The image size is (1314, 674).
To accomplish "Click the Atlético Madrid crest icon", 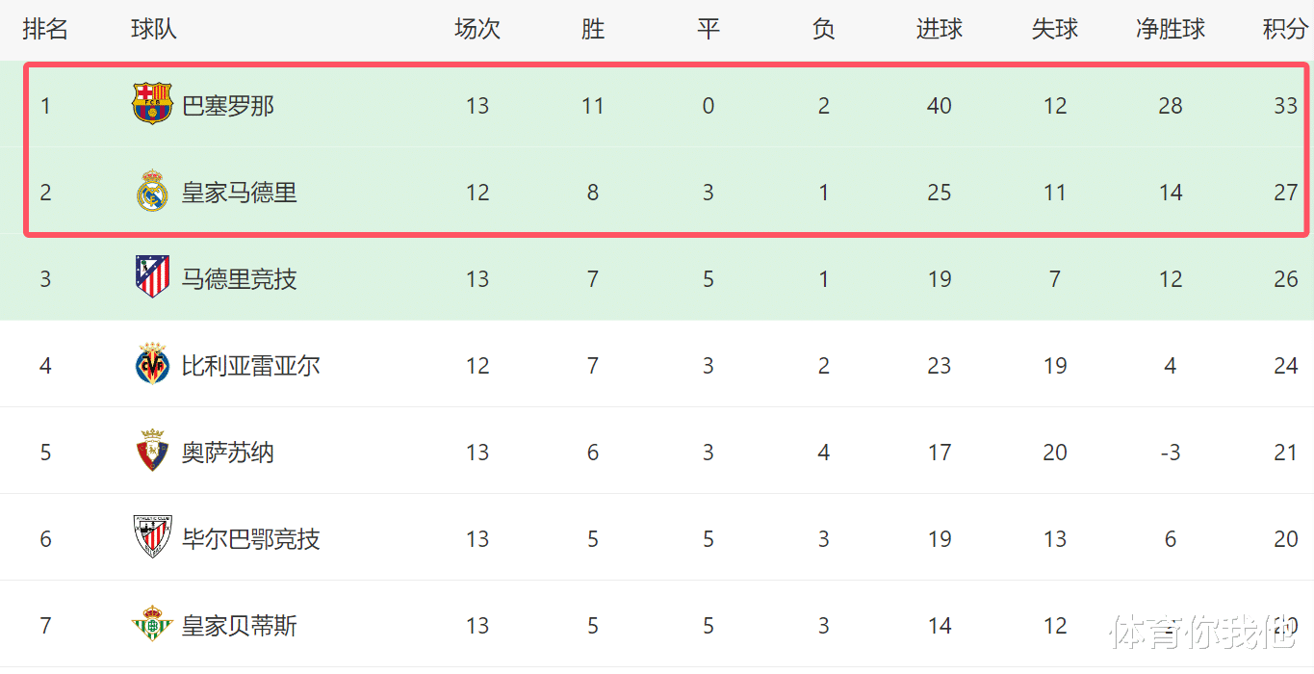I will [x=152, y=277].
